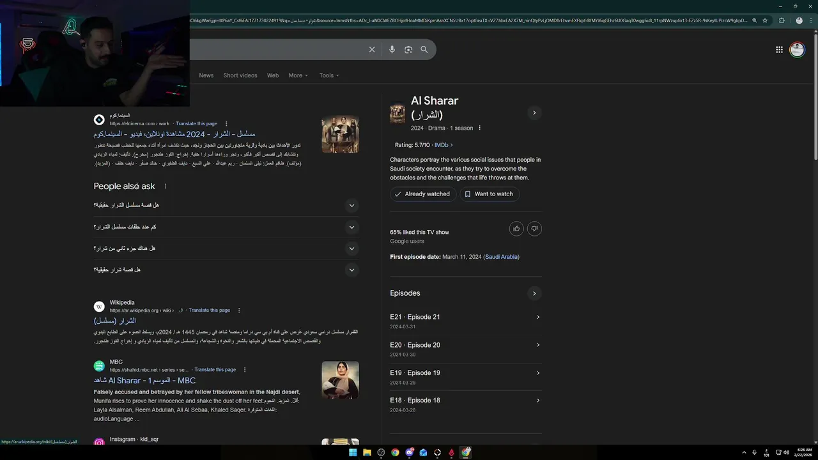Open the Google apps grid

click(779, 50)
